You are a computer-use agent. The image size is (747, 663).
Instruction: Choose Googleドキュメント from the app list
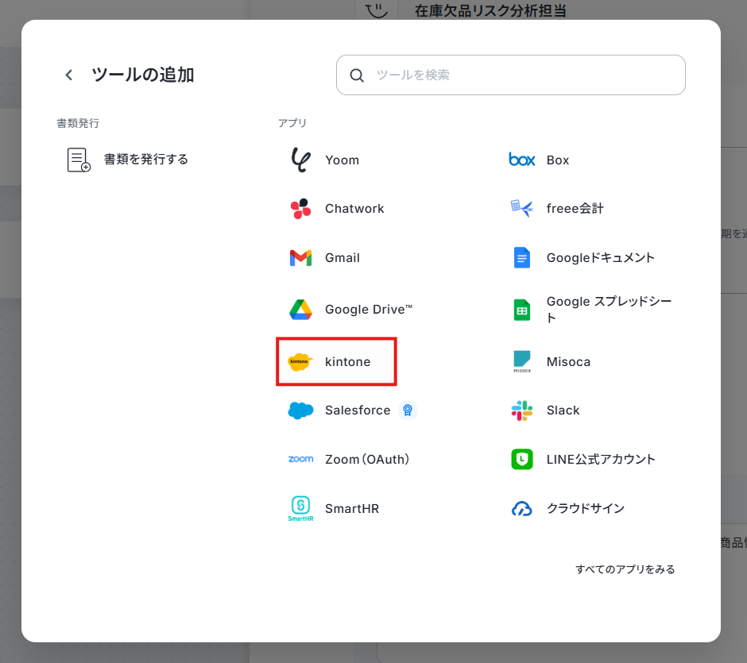600,258
